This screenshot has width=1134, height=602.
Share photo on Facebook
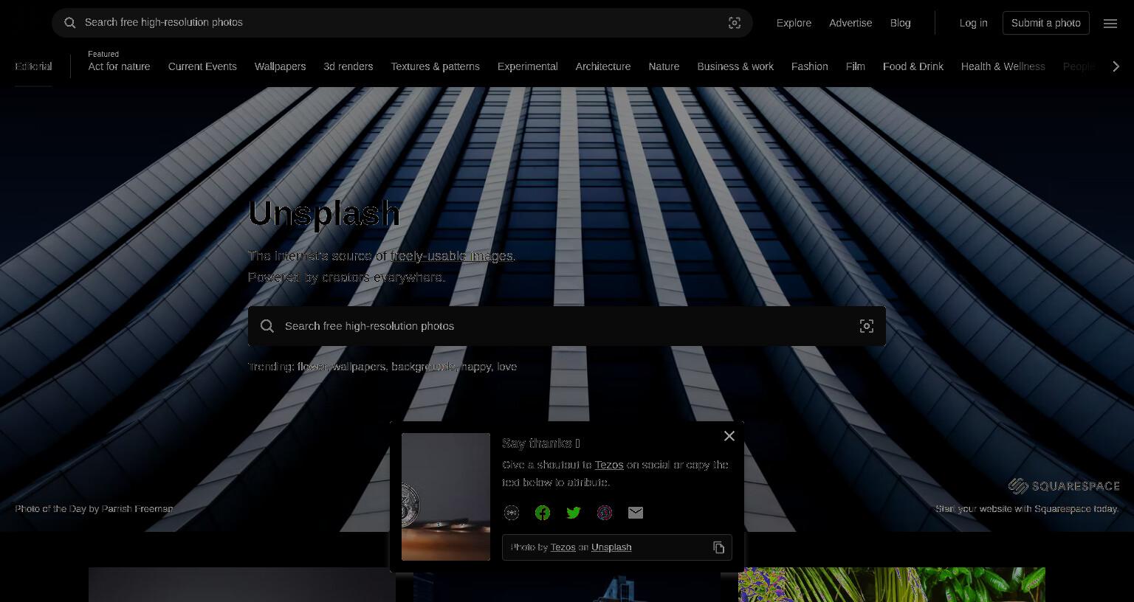click(543, 513)
